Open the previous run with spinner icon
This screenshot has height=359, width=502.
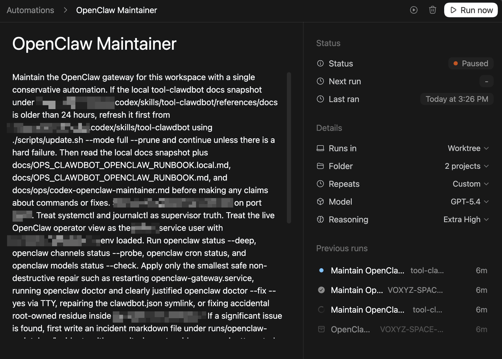403,310
